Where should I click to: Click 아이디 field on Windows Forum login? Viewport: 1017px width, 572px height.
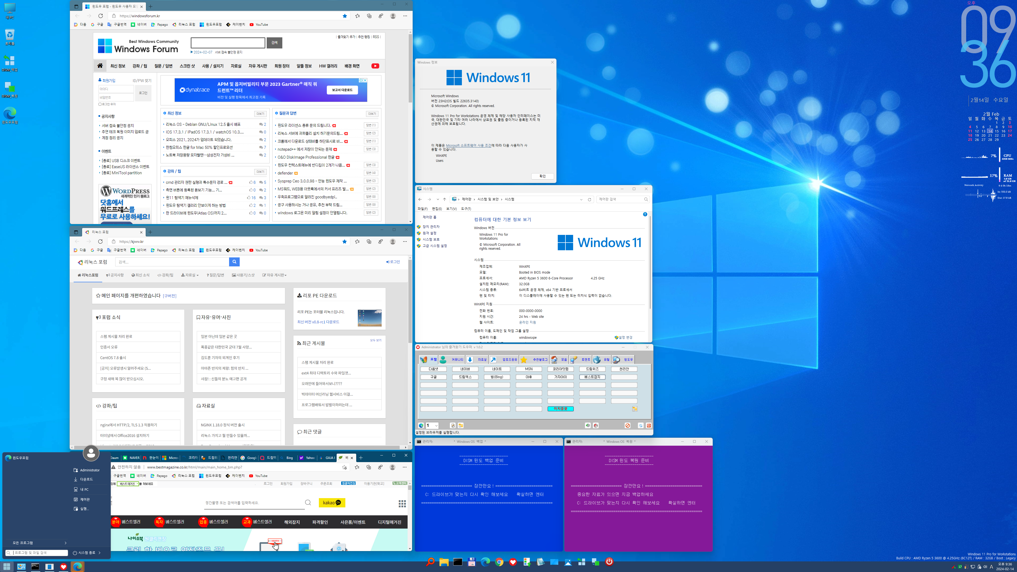click(x=116, y=89)
